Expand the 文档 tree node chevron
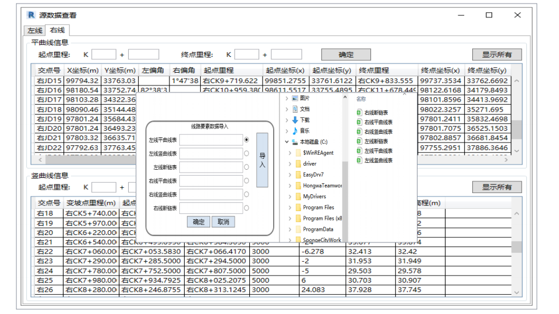Screen dimensions: 559x314 (286, 109)
